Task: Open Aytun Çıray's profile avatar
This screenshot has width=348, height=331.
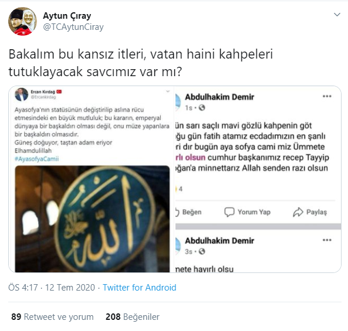Action: tap(22, 22)
